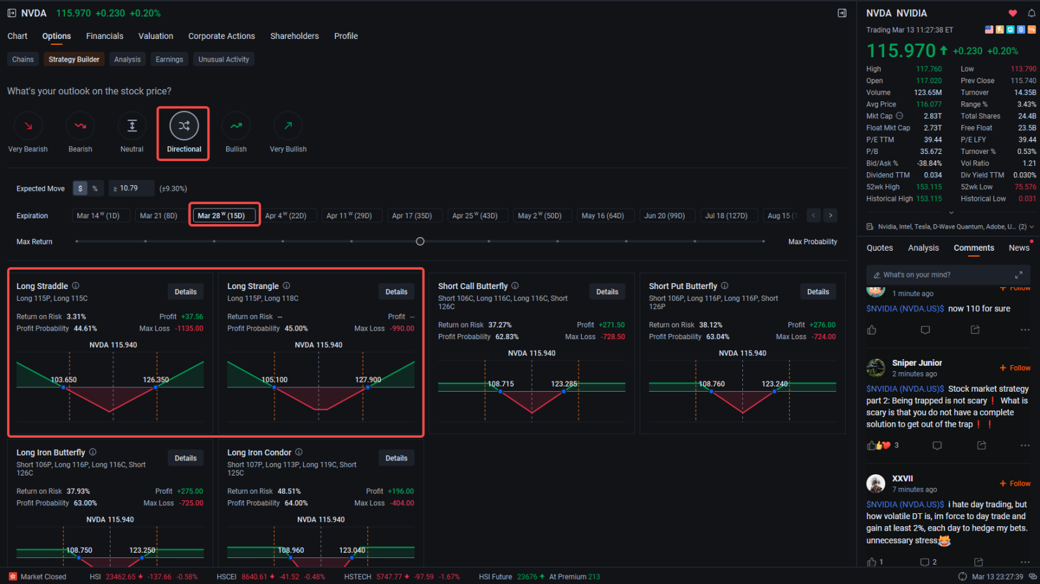Image resolution: width=1040 pixels, height=584 pixels.
Task: Expand the Nvidia, Intel, Tesla watchlist dropdown
Action: [x=1032, y=227]
